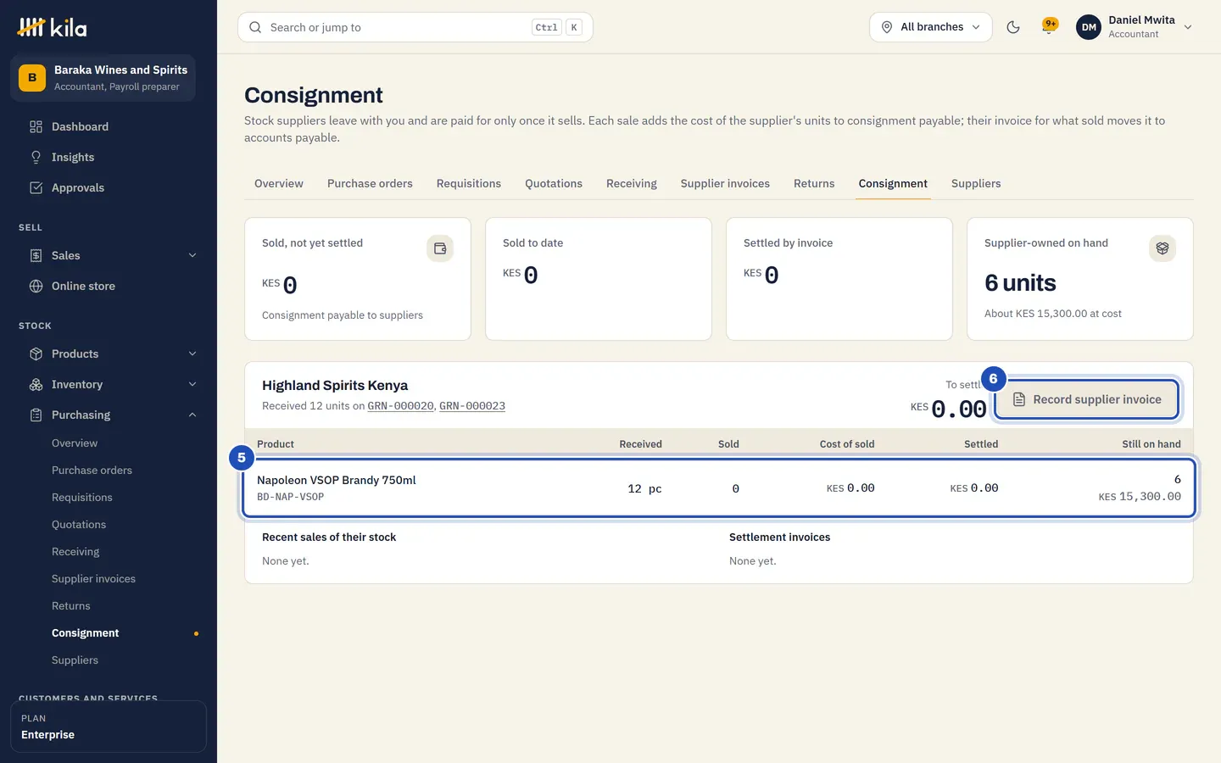
Task: Switch to the Purchase orders tab
Action: click(370, 183)
